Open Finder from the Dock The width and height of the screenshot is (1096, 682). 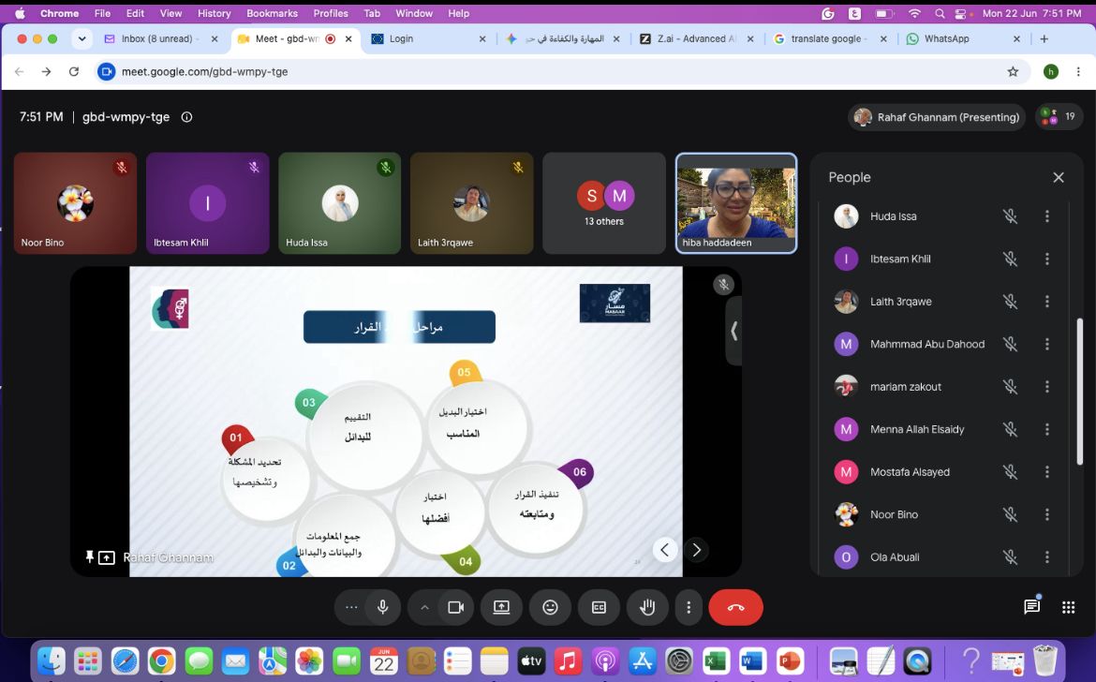point(51,660)
